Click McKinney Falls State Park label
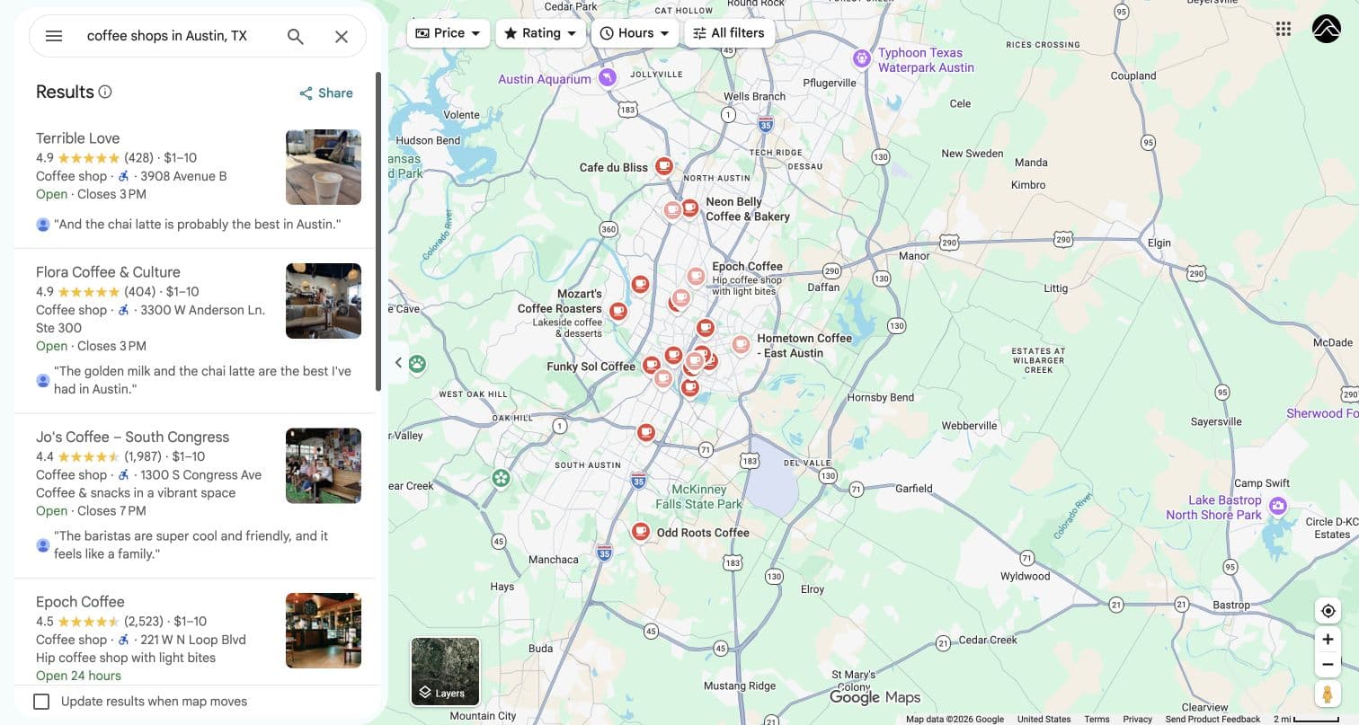The height and width of the screenshot is (725, 1359). 699,497
